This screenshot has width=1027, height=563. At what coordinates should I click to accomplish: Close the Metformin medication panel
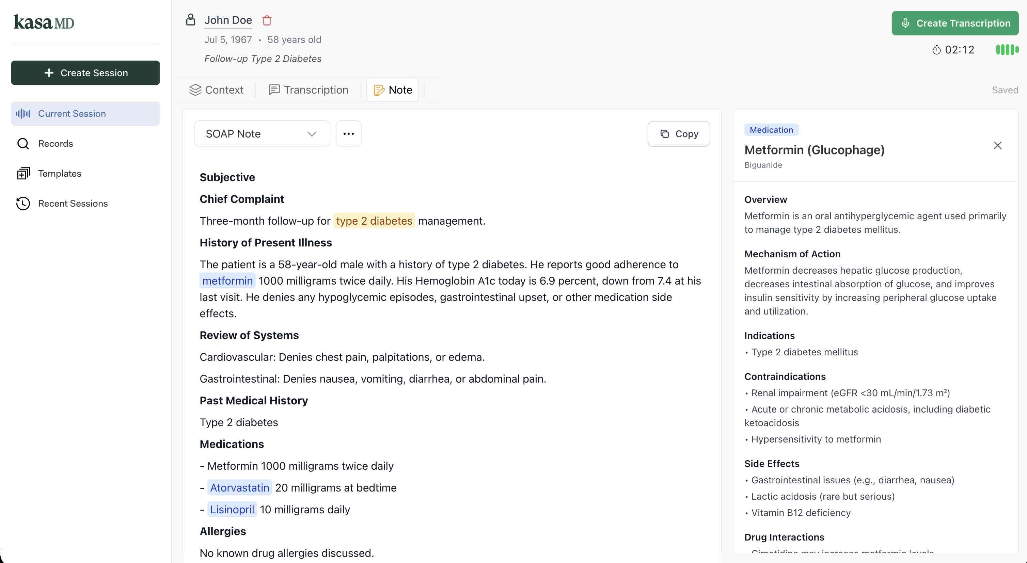997,145
